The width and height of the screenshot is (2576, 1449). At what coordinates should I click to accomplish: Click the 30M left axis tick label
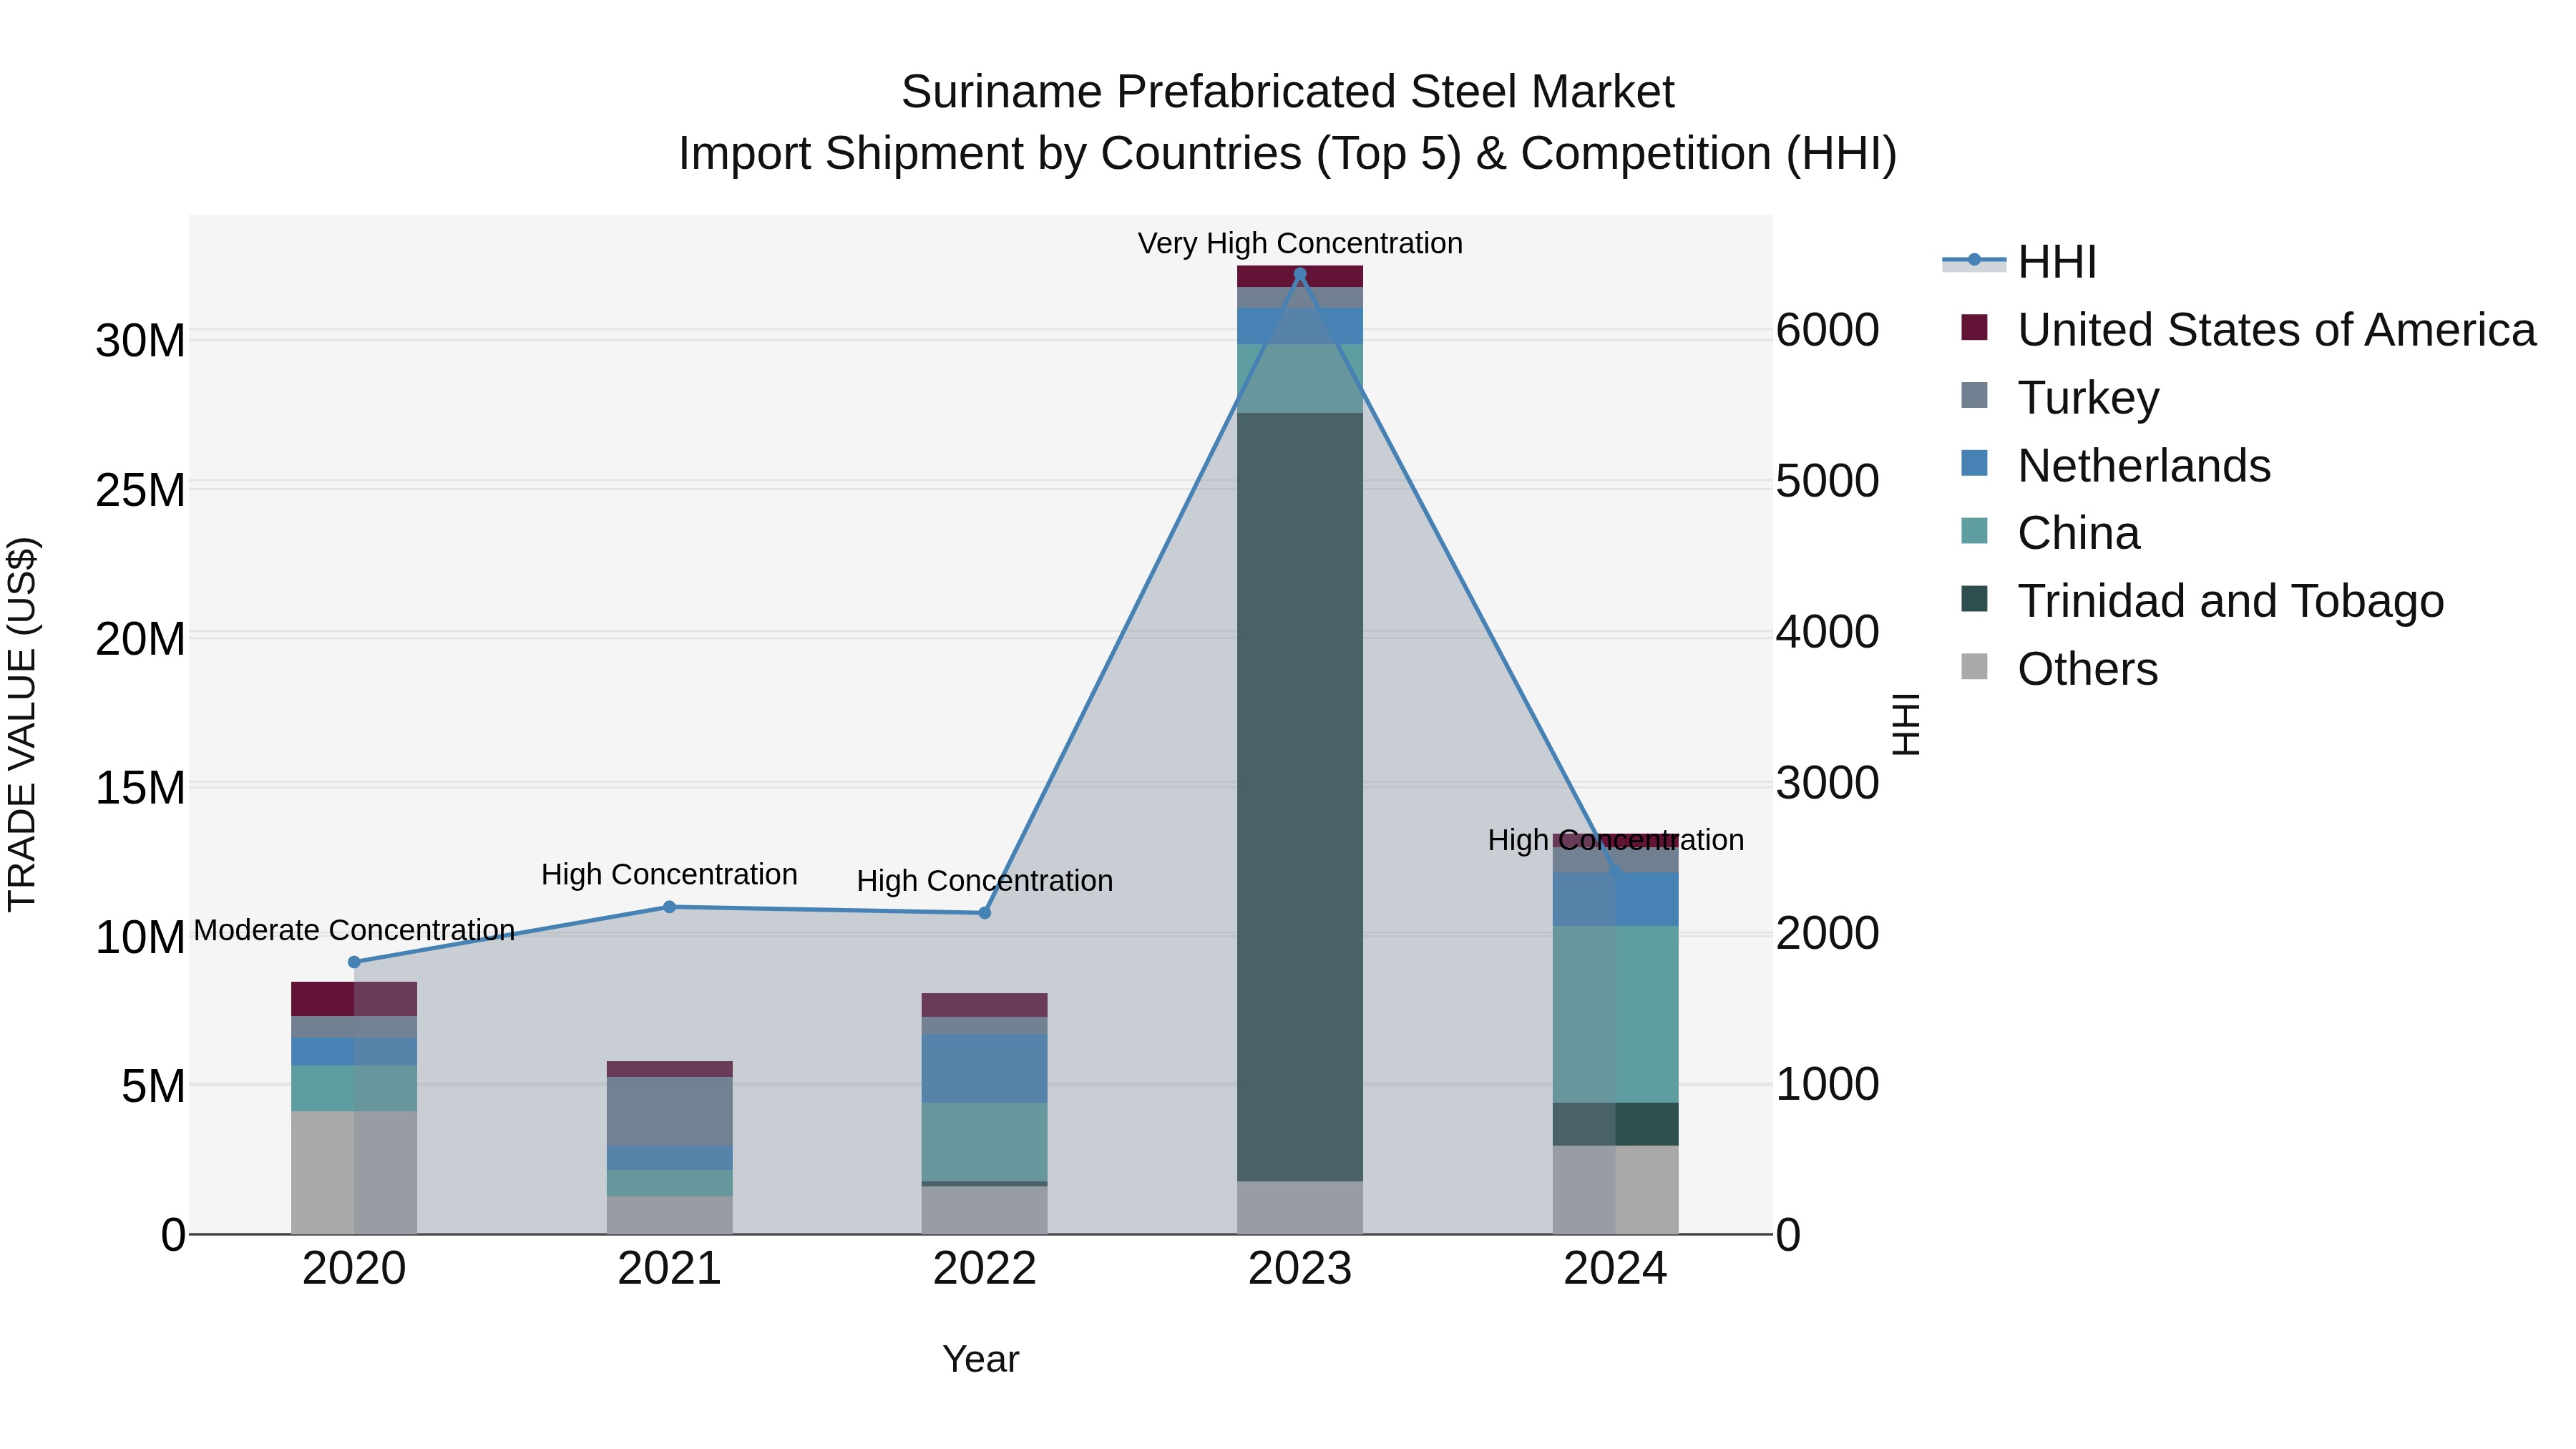tap(140, 341)
